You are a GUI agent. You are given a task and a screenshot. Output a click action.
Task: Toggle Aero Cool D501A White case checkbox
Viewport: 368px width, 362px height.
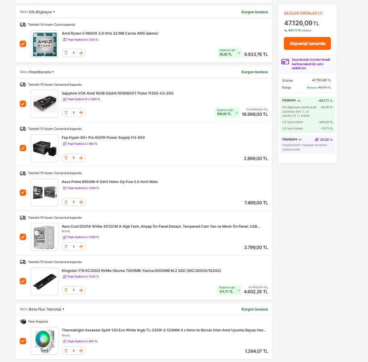(23, 237)
